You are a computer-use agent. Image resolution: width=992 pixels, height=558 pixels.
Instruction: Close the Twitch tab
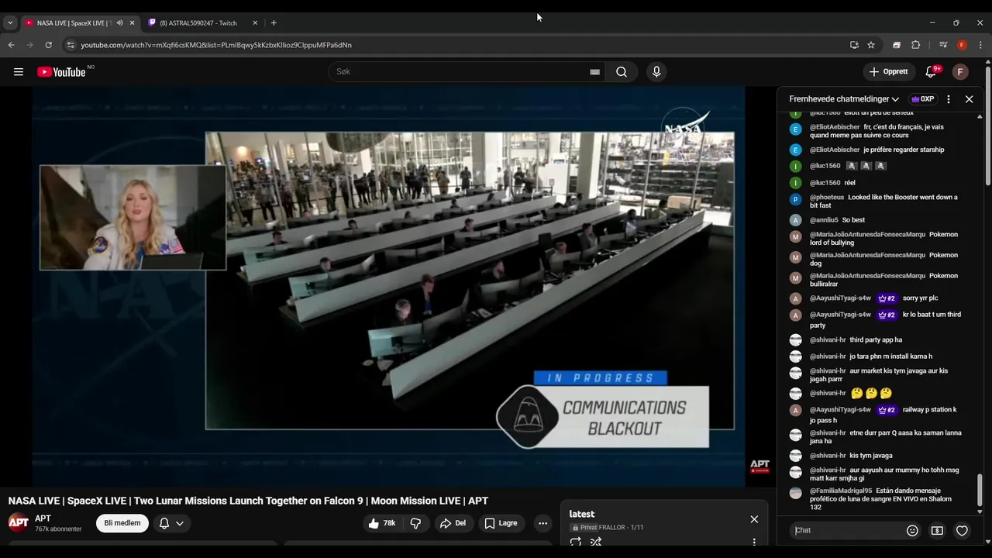pyautogui.click(x=255, y=22)
